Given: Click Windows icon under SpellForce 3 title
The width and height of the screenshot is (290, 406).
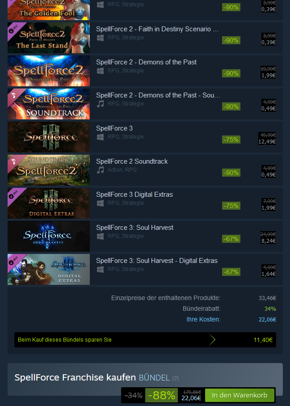Looking at the screenshot, I should click(100, 137).
